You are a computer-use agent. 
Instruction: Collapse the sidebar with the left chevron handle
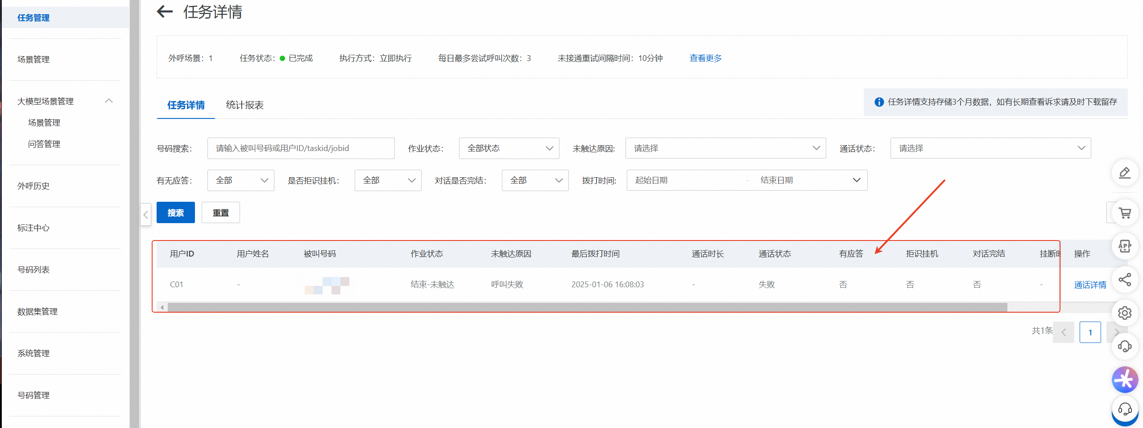(x=145, y=214)
